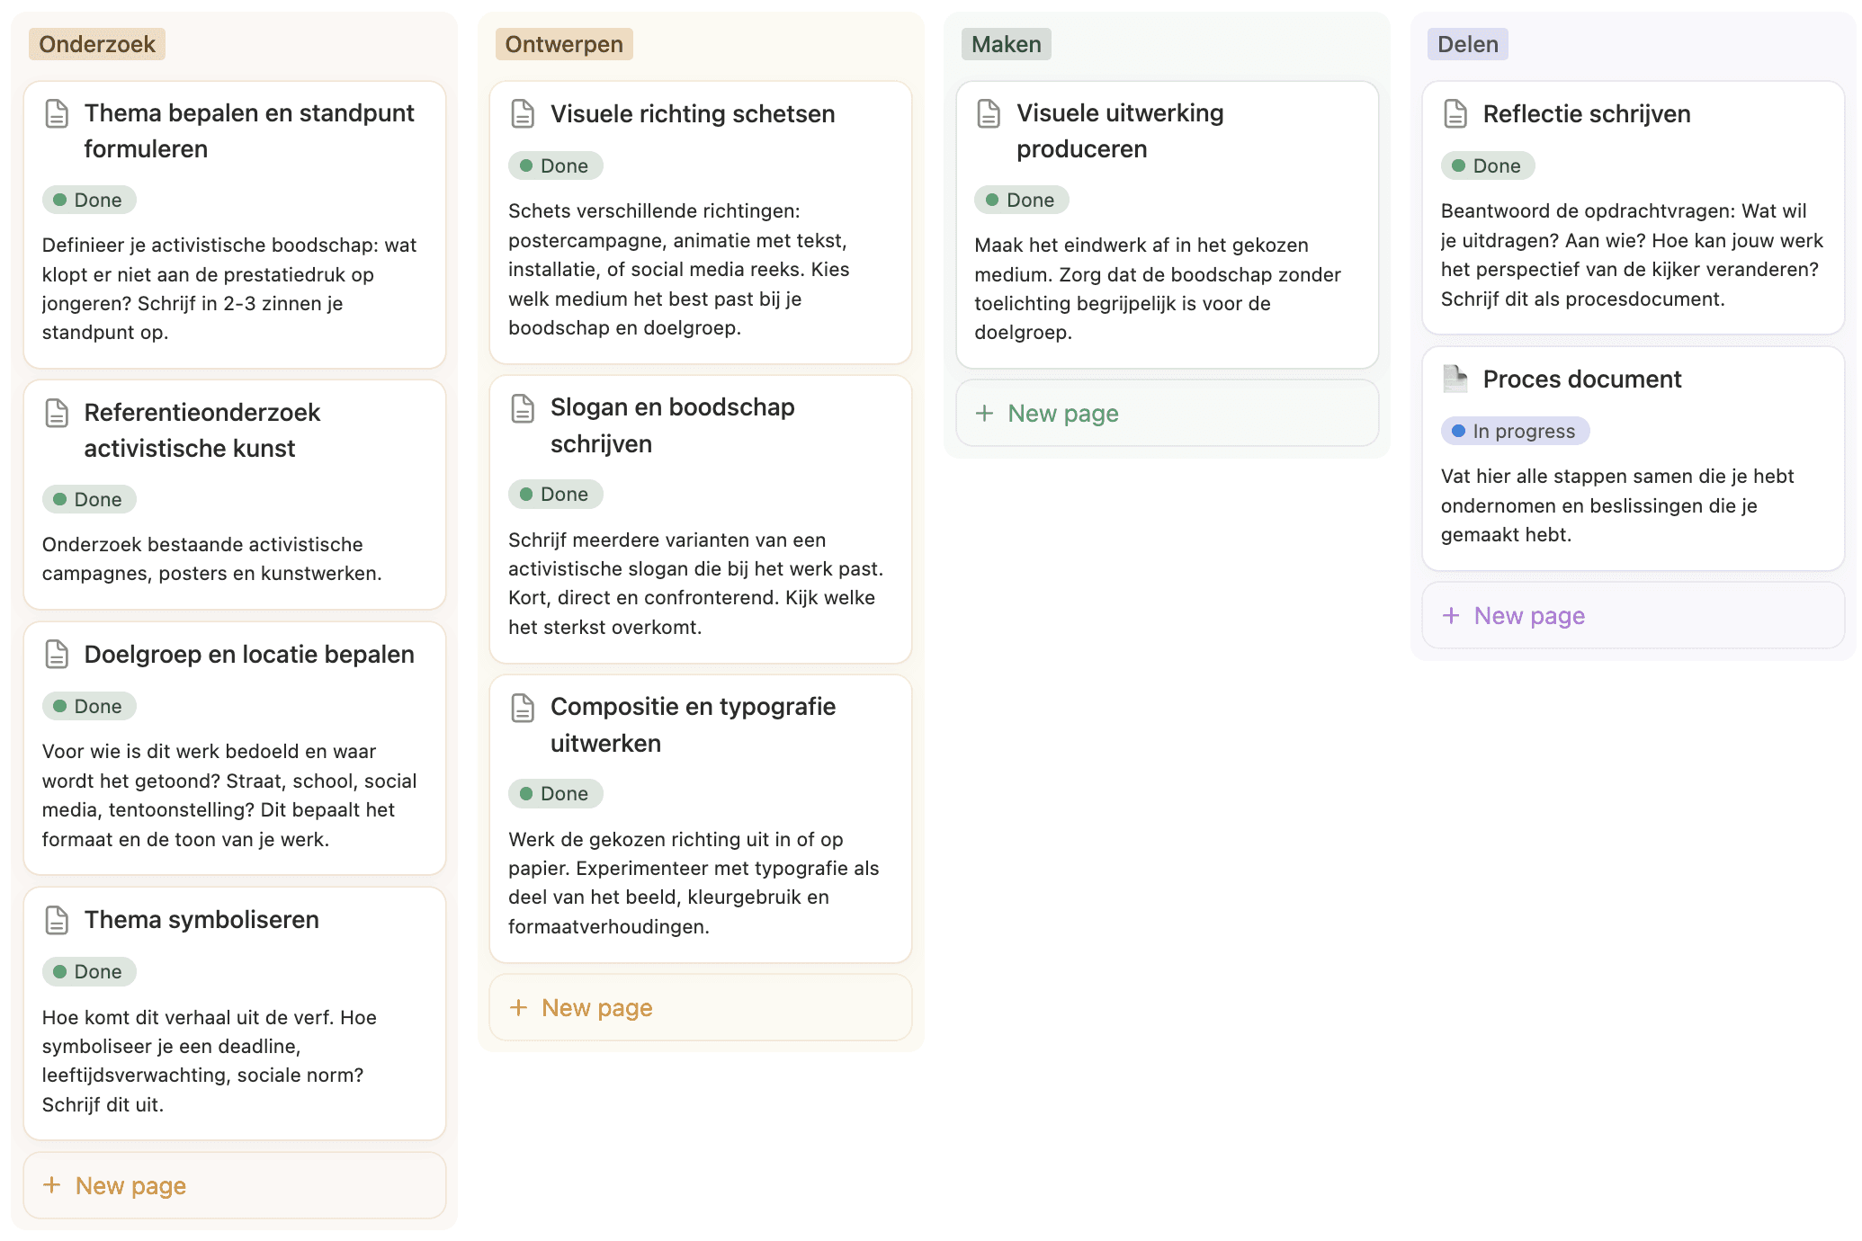Add new page in Delen column
1862x1241 pixels.
click(x=1528, y=615)
